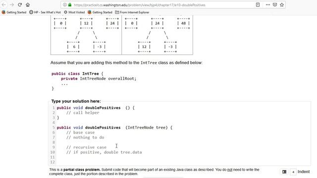Open the browser home page
The width and height of the screenshot is (317, 178).
(x=28, y=4)
